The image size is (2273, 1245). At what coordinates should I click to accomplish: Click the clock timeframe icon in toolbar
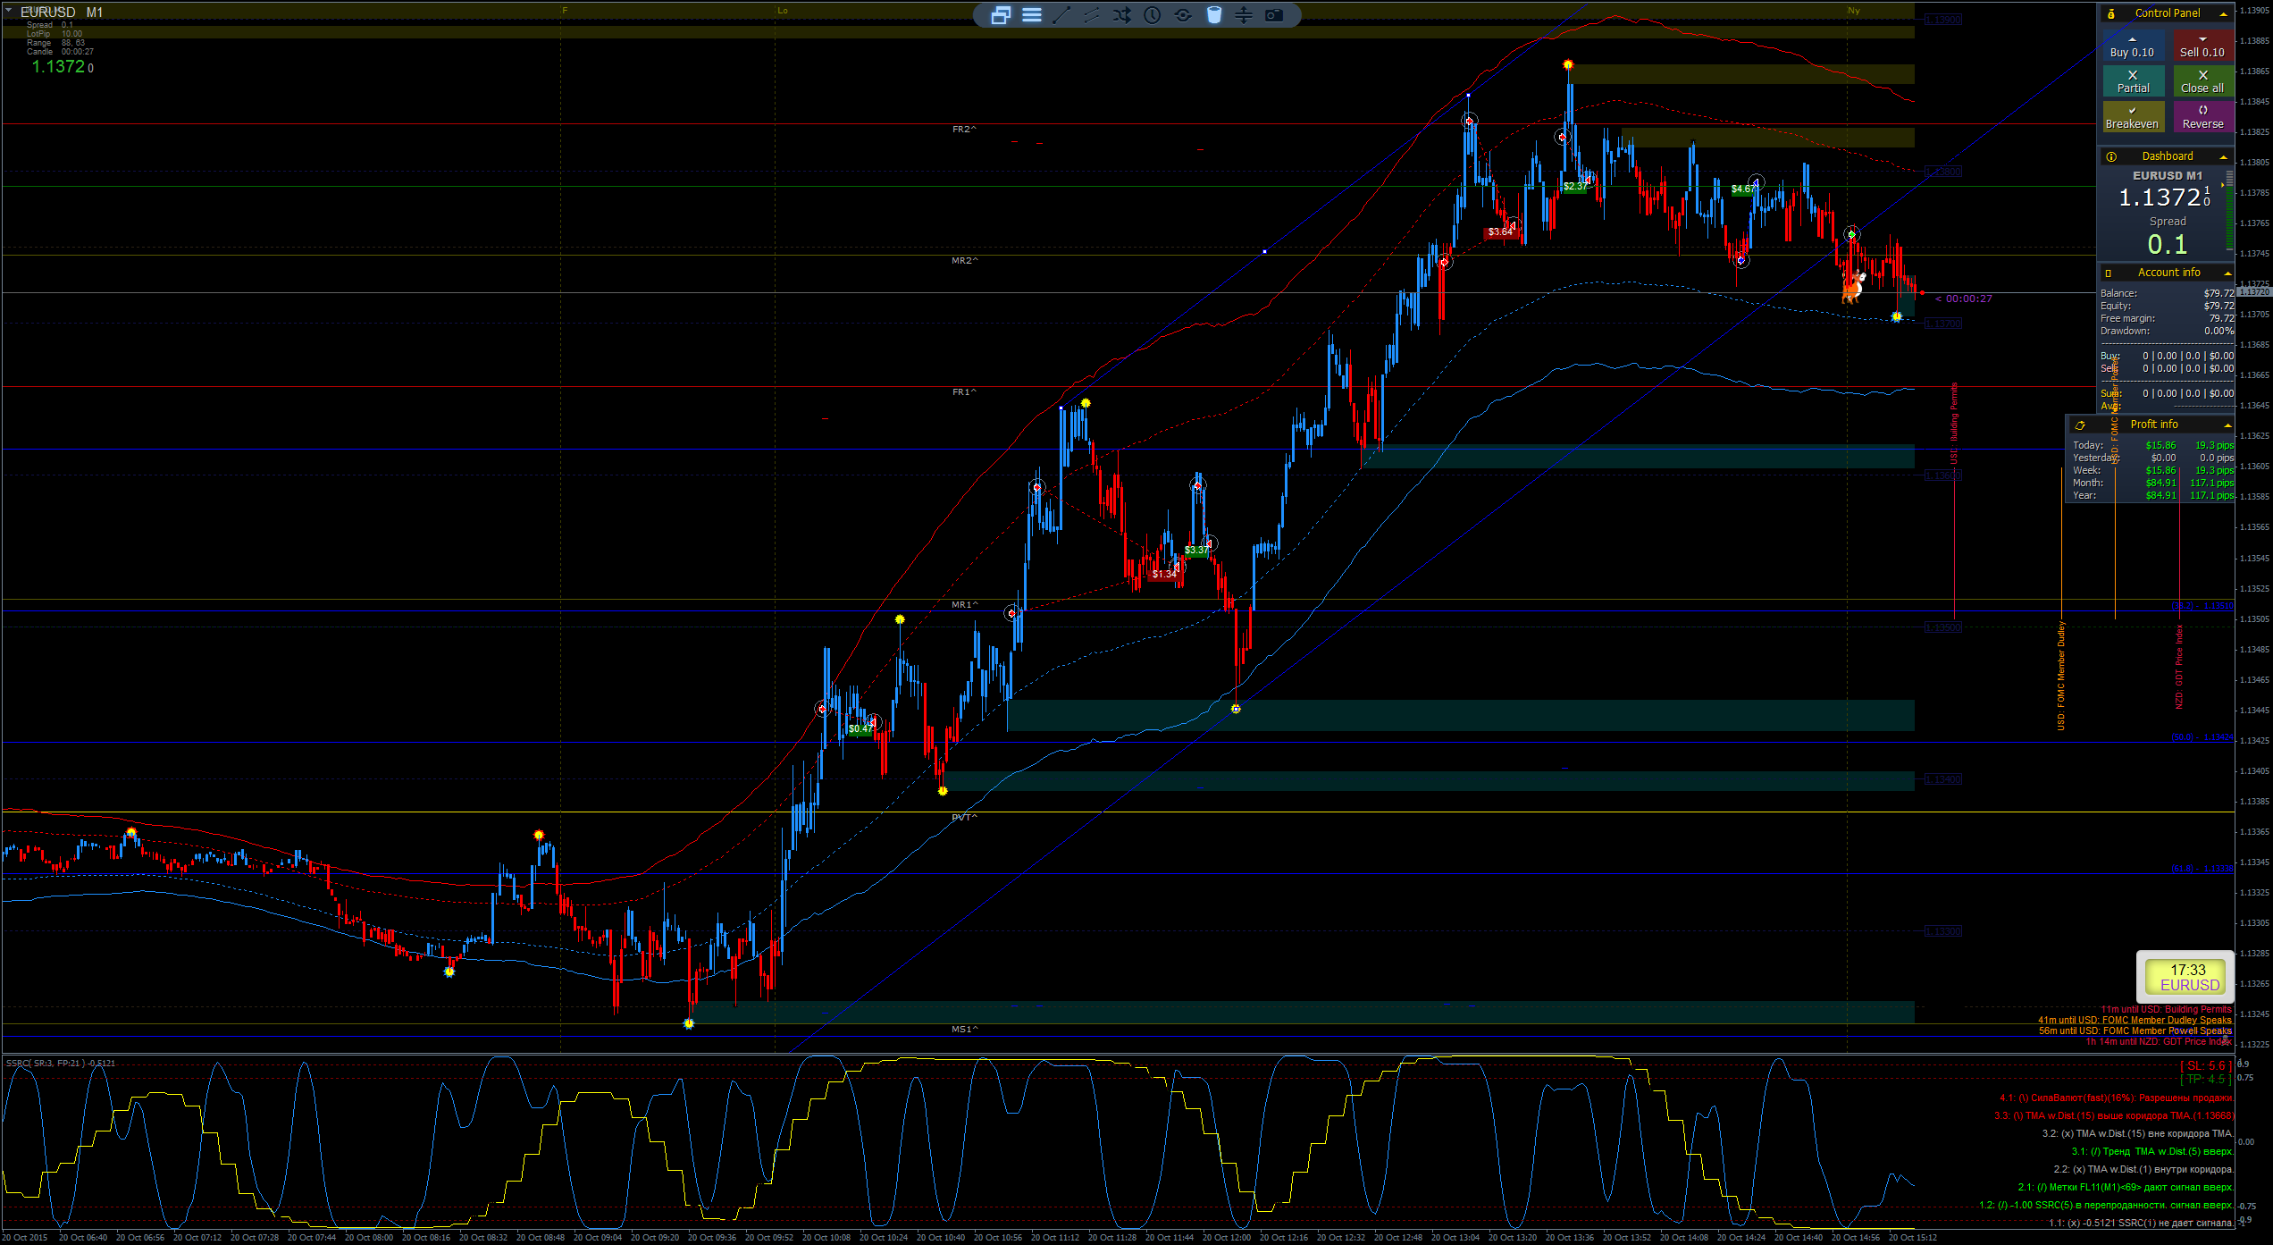click(x=1153, y=15)
